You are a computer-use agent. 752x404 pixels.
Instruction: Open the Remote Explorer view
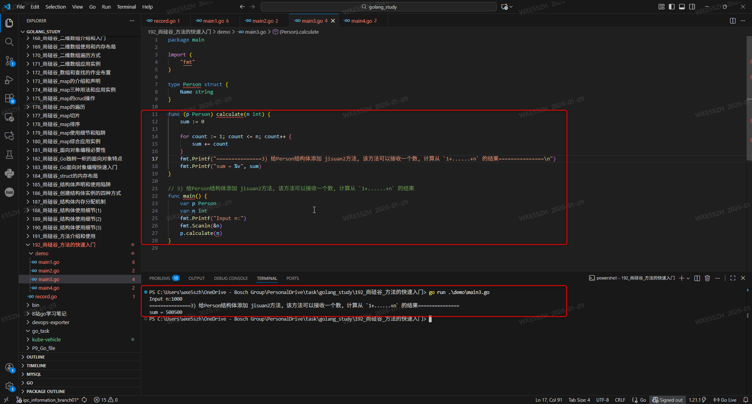click(9, 117)
